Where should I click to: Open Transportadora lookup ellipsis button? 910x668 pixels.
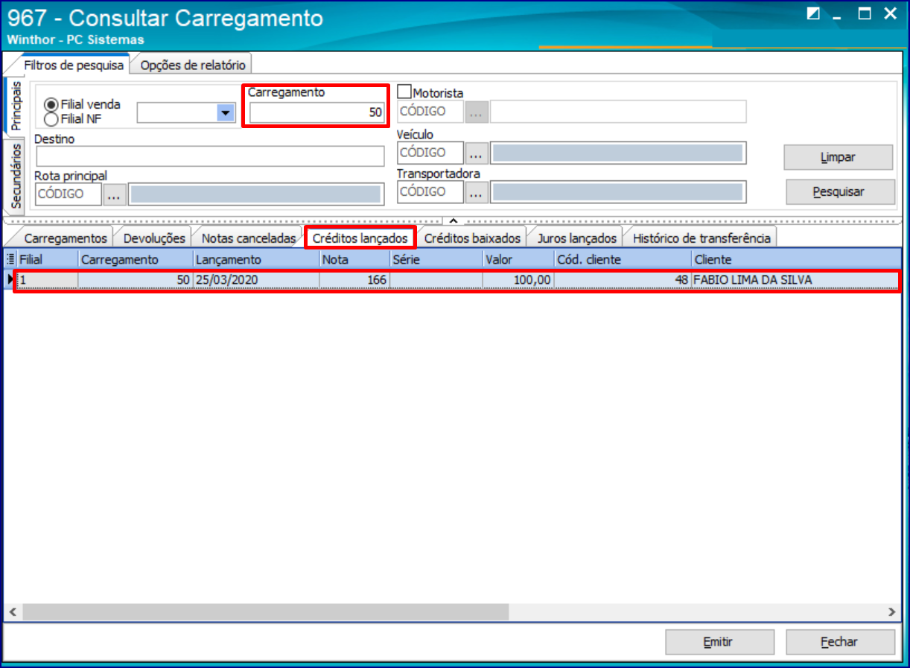click(477, 192)
